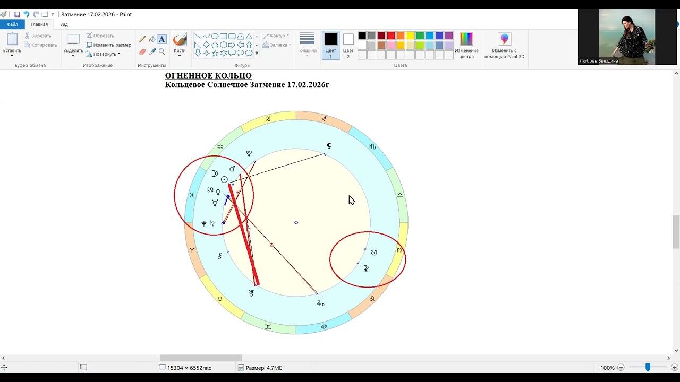
Task: Pick the yellow color swatch
Action: point(410,36)
